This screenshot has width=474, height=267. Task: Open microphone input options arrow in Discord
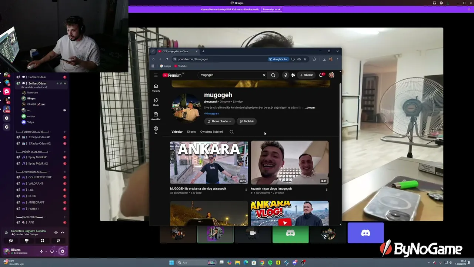[x=46, y=251]
